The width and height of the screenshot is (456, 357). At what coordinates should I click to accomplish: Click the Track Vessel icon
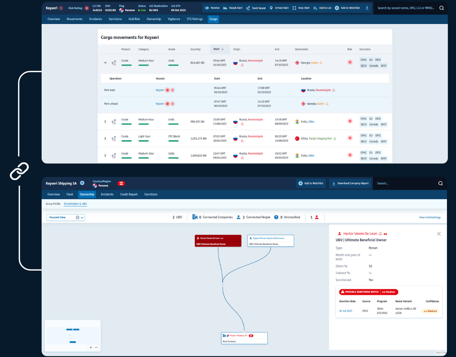click(x=248, y=8)
